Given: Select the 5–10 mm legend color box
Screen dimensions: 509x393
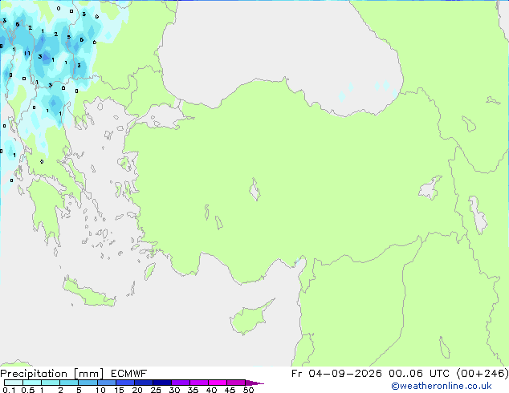Looking at the screenshot, I should (88, 383).
